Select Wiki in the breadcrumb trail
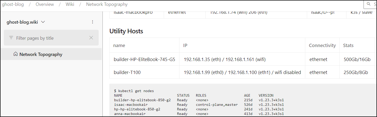This screenshot has width=377, height=117. [x=70, y=4]
